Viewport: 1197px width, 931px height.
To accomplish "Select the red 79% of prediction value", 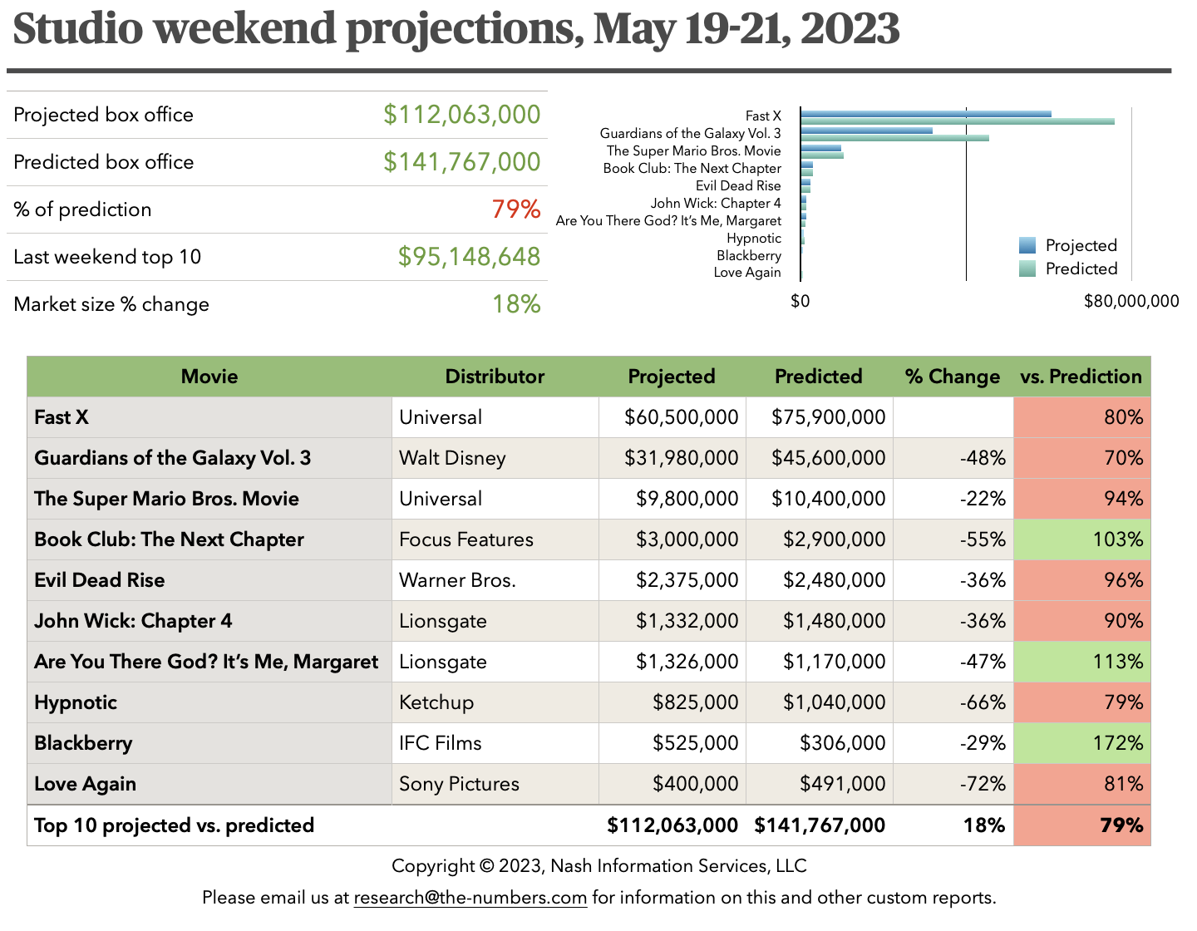I will pos(515,209).
